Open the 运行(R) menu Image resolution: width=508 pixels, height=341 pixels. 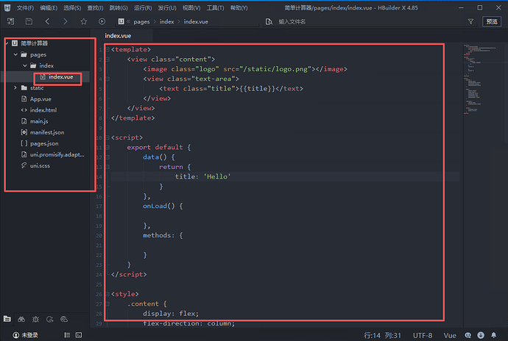pyautogui.click(x=144, y=7)
